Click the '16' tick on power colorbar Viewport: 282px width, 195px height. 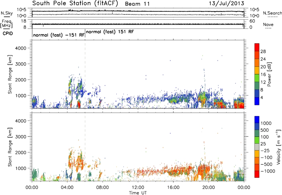[263, 75]
